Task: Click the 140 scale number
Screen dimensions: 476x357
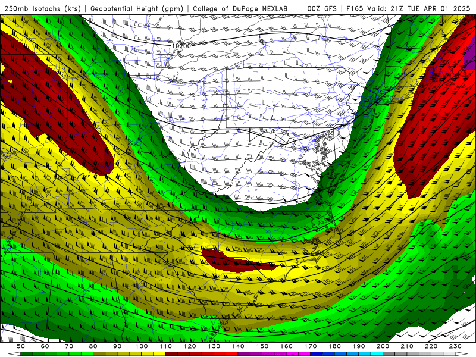Action: 238,346
